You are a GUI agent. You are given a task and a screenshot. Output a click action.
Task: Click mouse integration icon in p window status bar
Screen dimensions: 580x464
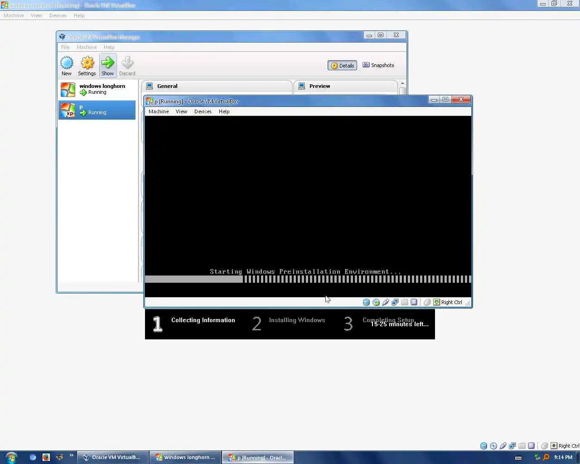pos(427,302)
